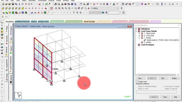Click the stepper arrows beside toolbar input field
The width and height of the screenshot is (182, 102).
[120, 12]
